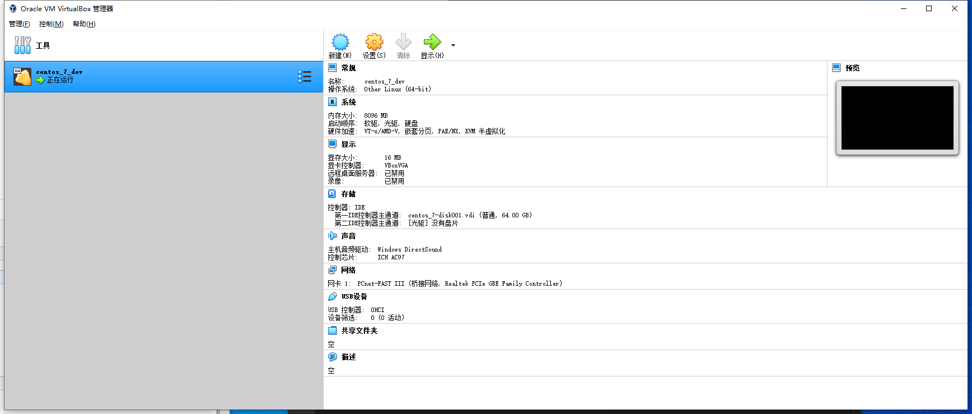Screen dimensions: 972x414
Task: Open the centos_7_dev machine menu list icon
Action: click(305, 77)
